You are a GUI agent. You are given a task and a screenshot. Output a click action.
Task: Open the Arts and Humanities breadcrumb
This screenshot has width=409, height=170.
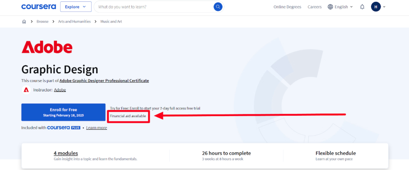(74, 22)
